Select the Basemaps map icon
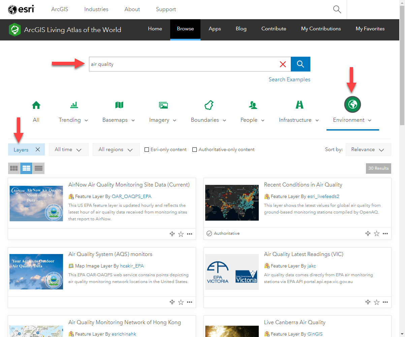This screenshot has width=405, height=337. pos(119,105)
